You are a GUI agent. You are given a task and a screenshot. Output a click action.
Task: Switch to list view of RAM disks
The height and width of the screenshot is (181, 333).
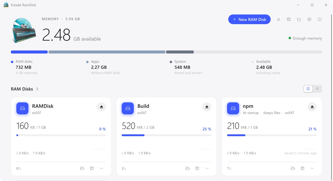317,89
